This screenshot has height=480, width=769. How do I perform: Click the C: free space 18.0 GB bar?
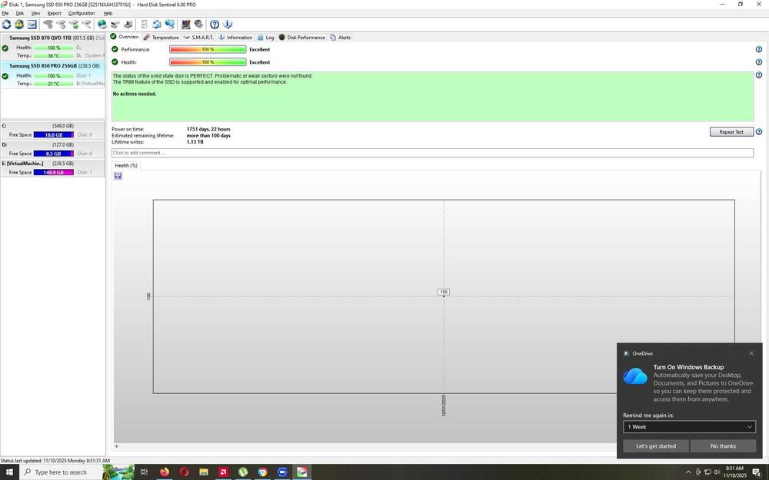coord(54,134)
